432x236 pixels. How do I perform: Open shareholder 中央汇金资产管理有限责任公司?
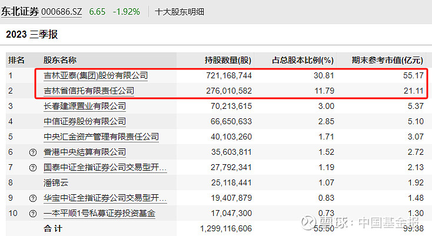101,137
